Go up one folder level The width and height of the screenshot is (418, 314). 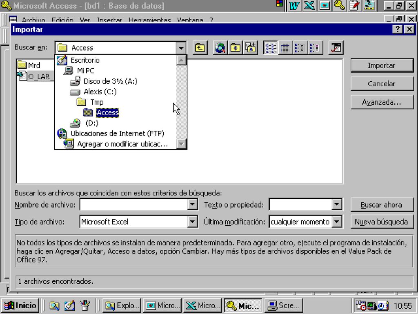point(200,48)
